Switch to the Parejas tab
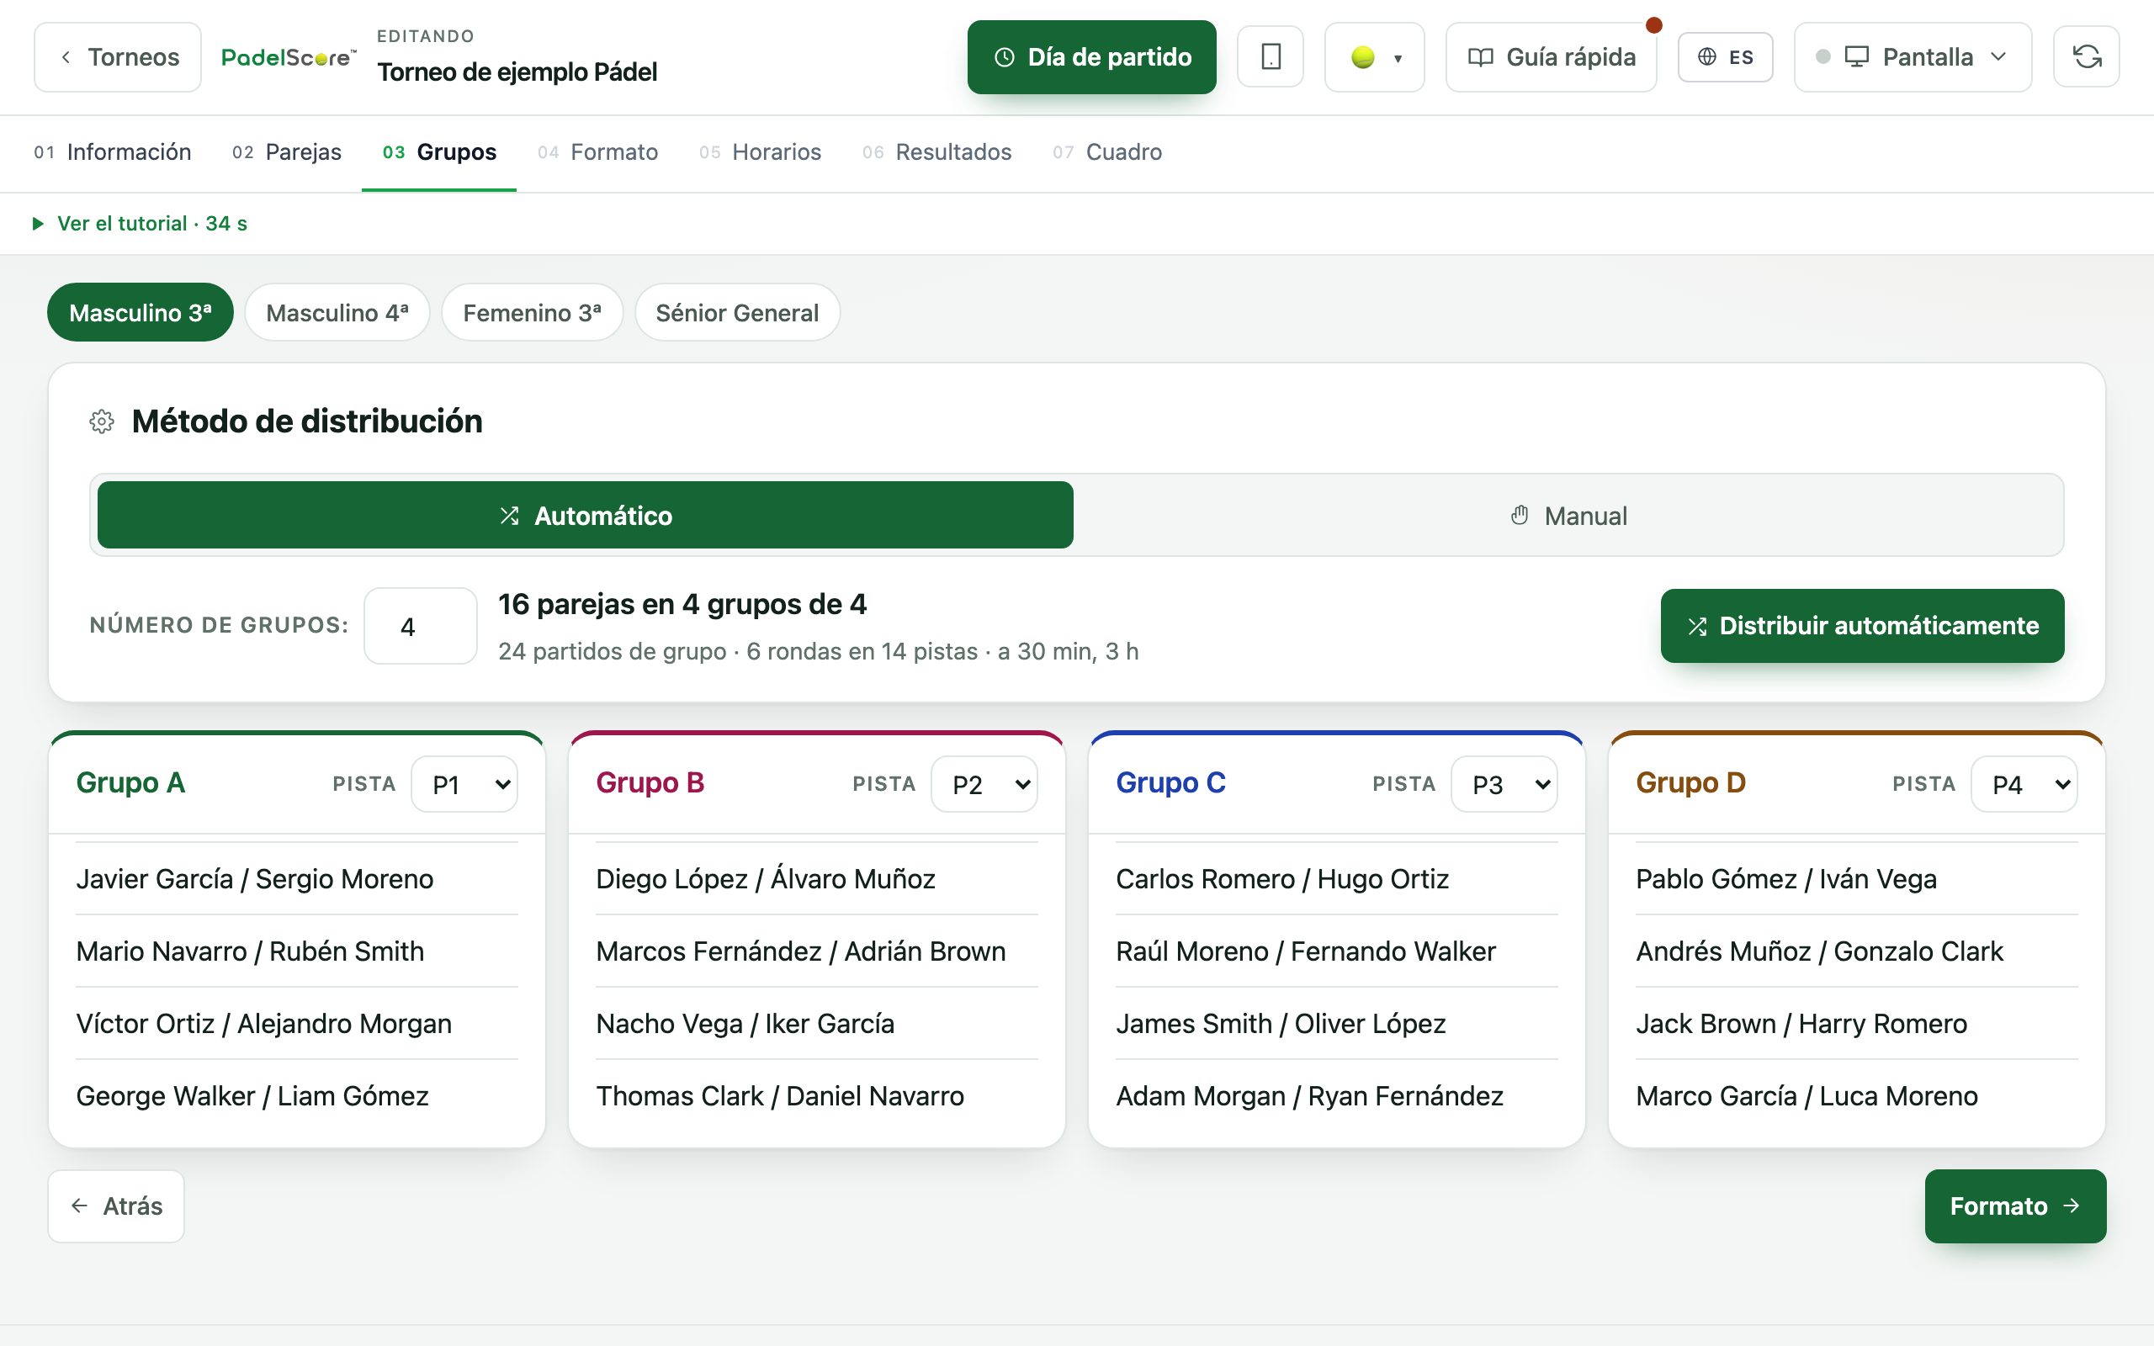Screen dimensions: 2154x1346 287,152
